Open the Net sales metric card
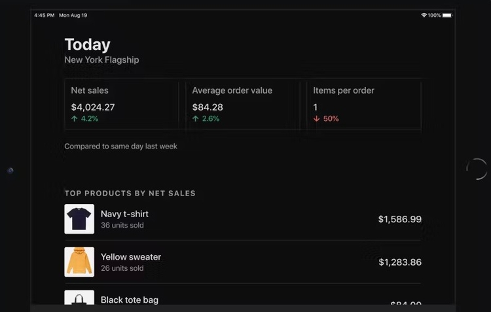The image size is (491, 312). point(121,105)
